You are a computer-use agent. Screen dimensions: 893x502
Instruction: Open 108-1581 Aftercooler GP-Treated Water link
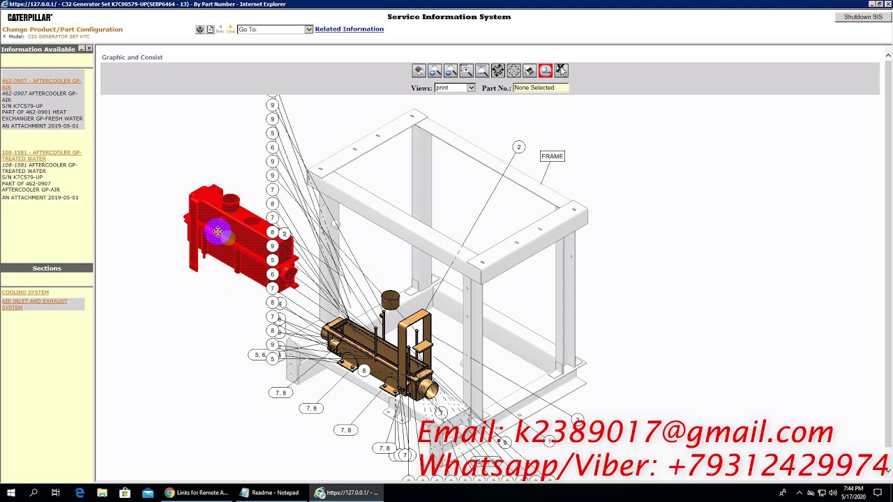click(41, 155)
